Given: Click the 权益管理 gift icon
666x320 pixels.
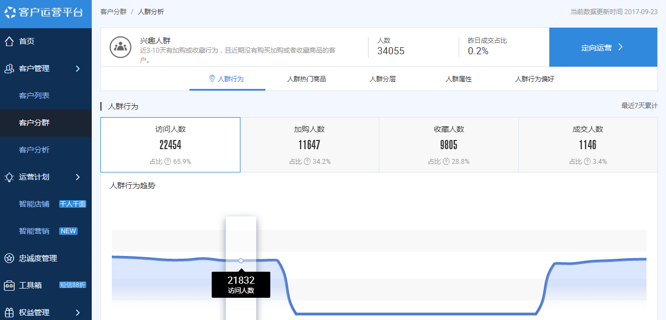Looking at the screenshot, I should click(x=9, y=312).
